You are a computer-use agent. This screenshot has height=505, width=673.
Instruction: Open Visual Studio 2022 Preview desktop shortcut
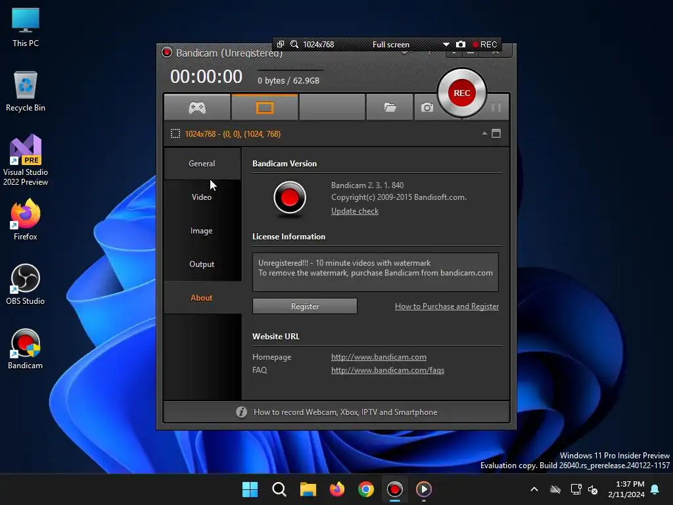(x=26, y=160)
